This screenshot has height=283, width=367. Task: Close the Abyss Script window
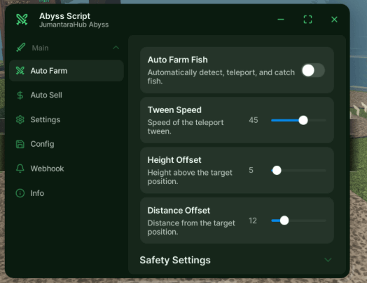coord(334,20)
